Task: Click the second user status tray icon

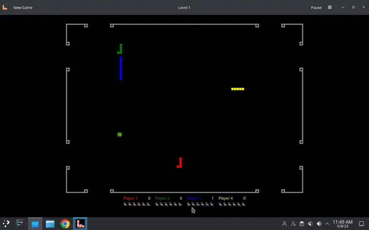Action: [x=293, y=224]
